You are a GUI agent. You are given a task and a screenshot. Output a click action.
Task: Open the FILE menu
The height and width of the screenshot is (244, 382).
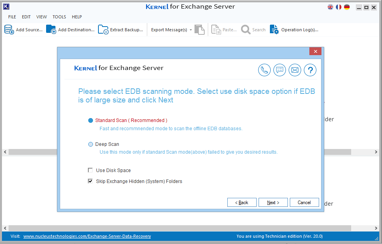pos(12,17)
